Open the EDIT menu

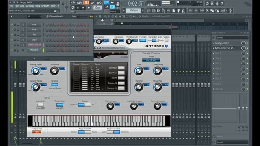point(17,6)
